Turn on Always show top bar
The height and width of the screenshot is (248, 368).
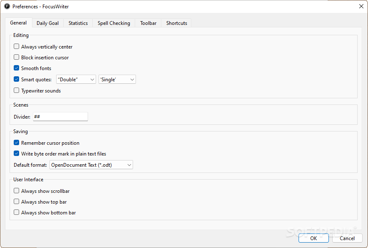16,202
